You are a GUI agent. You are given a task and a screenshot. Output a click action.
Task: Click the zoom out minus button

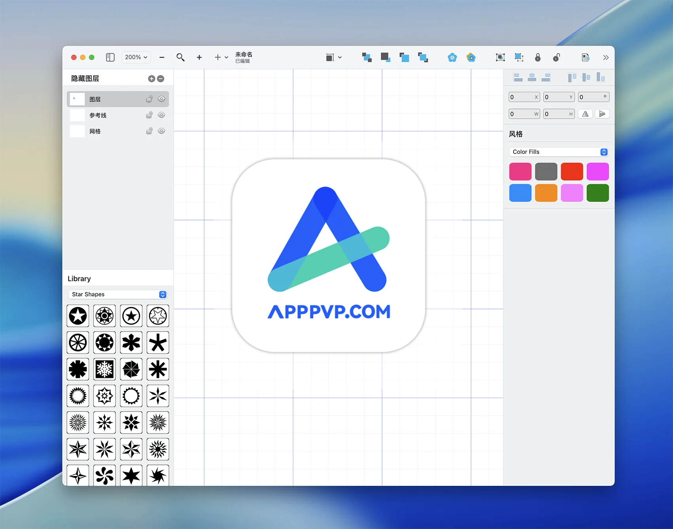(162, 57)
